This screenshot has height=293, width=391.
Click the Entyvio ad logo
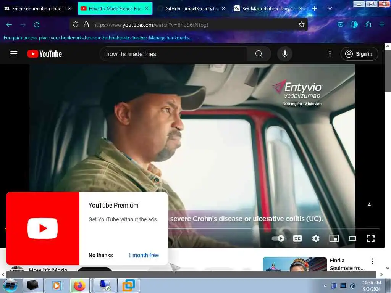(x=297, y=93)
